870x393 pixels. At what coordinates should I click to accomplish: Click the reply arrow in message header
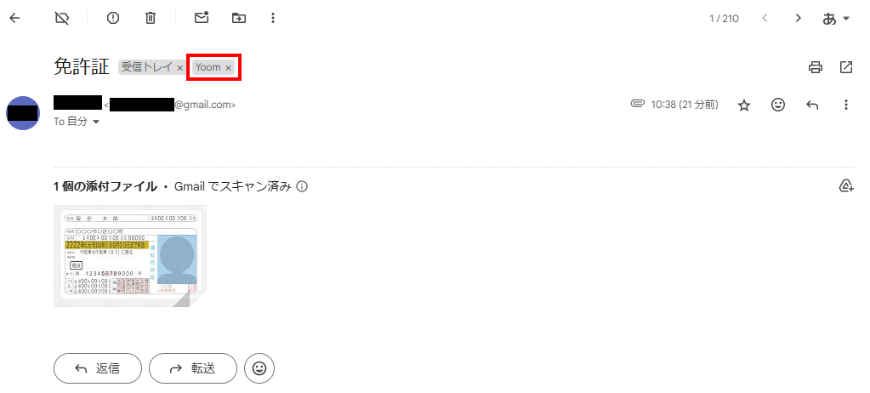pos(812,105)
